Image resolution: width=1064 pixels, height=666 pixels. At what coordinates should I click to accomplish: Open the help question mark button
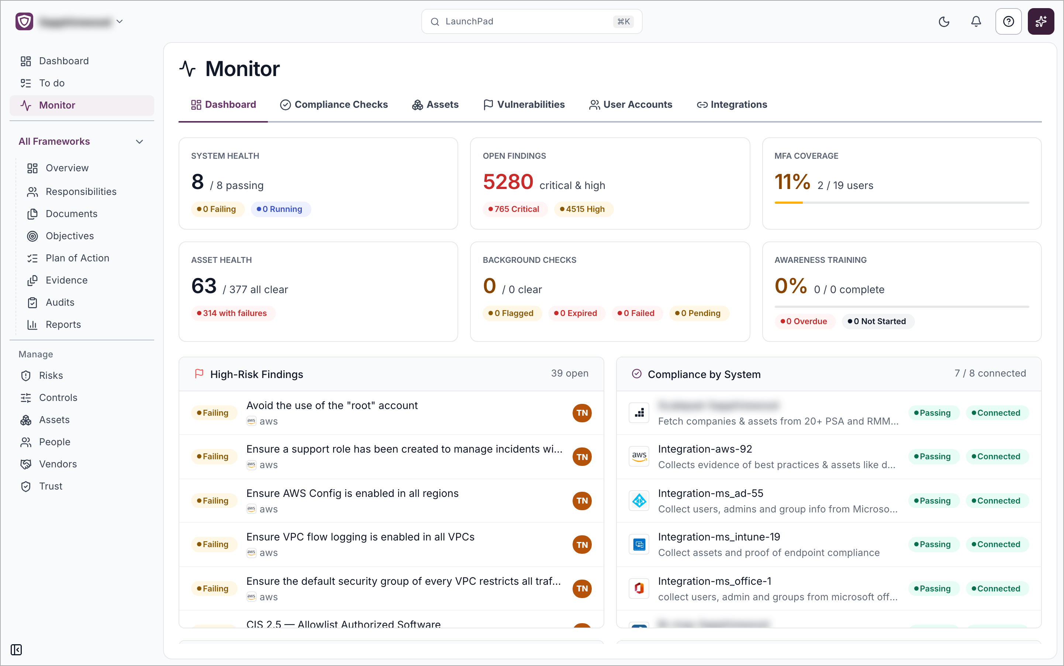pos(1008,21)
